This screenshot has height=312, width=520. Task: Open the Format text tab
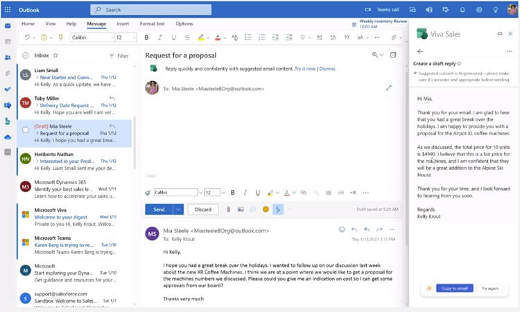(x=153, y=24)
